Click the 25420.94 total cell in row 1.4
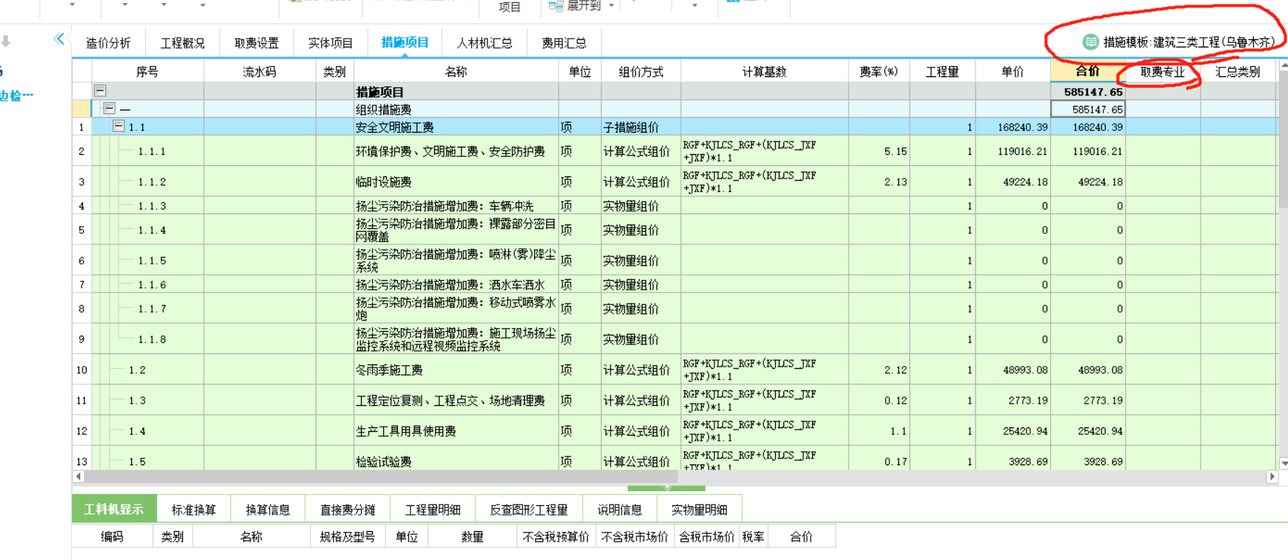Screen dimensions: 1288x560 point(1088,431)
